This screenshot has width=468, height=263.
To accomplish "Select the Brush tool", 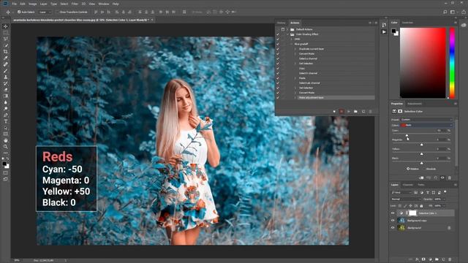I will click(x=5, y=71).
